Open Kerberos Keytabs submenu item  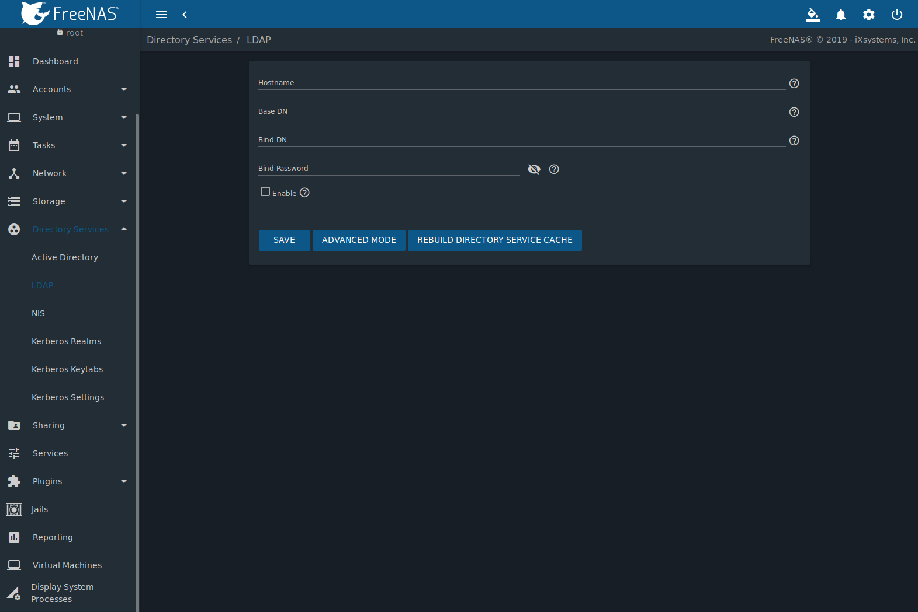coord(67,369)
